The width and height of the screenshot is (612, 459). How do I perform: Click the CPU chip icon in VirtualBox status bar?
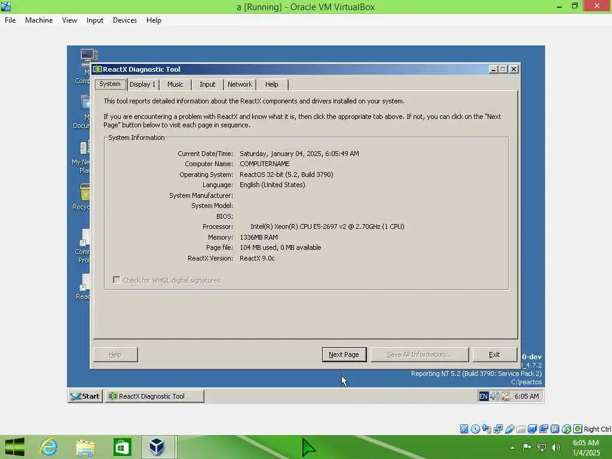point(555,429)
